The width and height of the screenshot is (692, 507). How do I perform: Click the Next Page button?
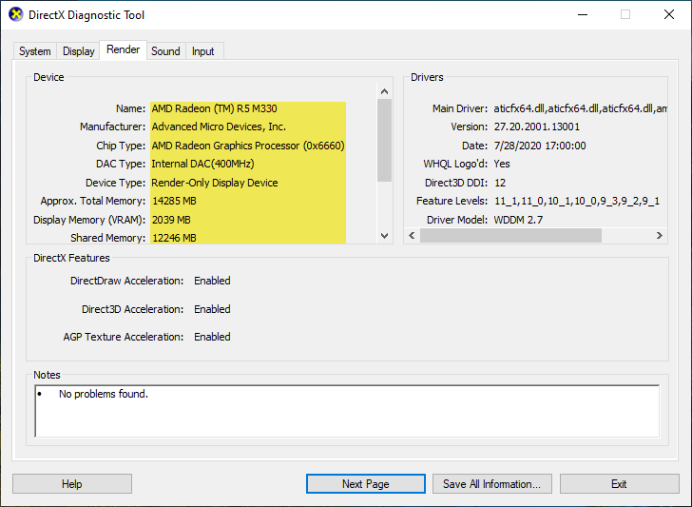click(365, 483)
